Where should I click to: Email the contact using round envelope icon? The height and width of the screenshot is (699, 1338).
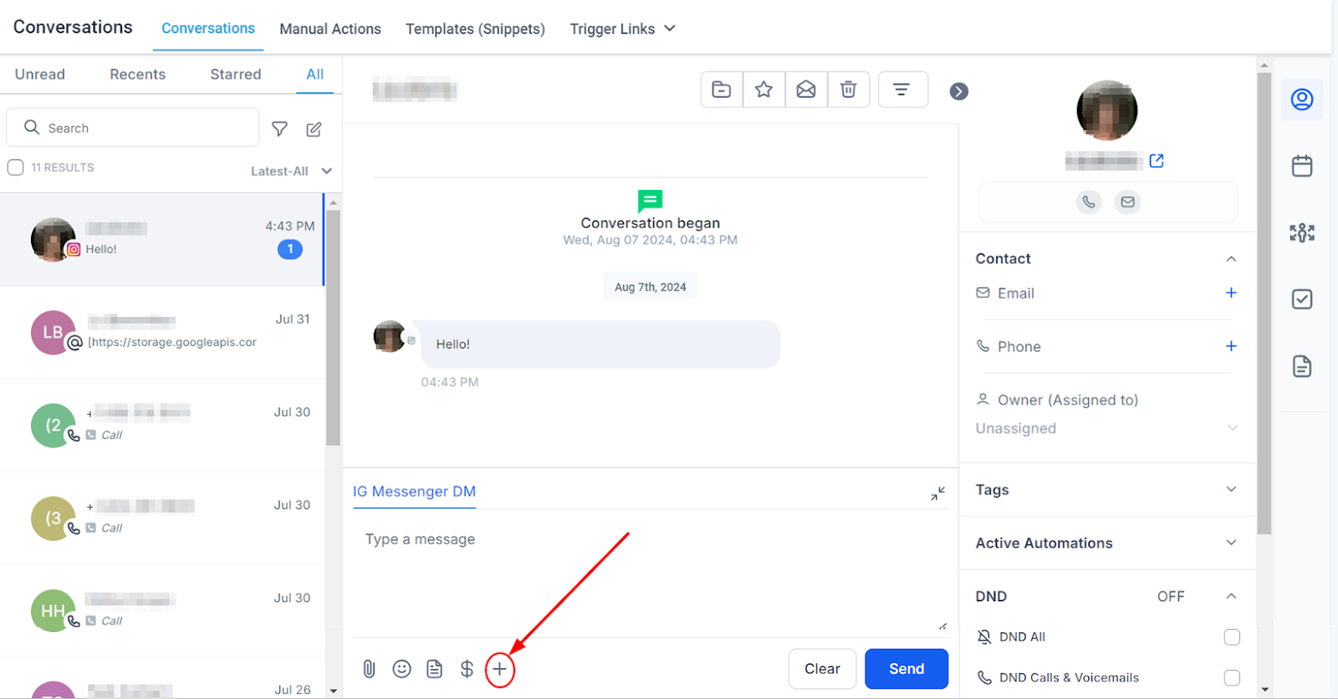(1128, 202)
